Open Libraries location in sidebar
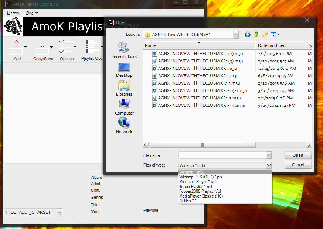 tap(124, 88)
